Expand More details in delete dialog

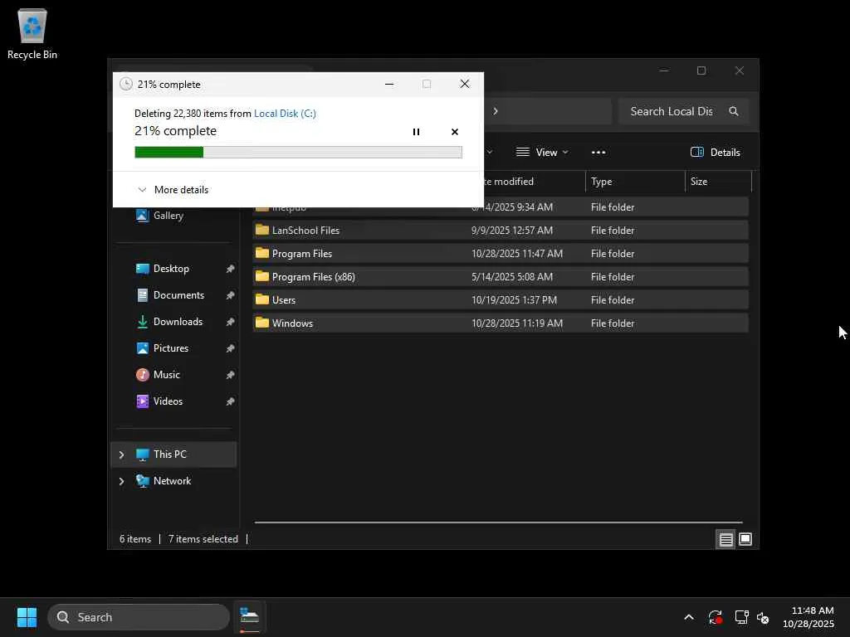pos(173,190)
